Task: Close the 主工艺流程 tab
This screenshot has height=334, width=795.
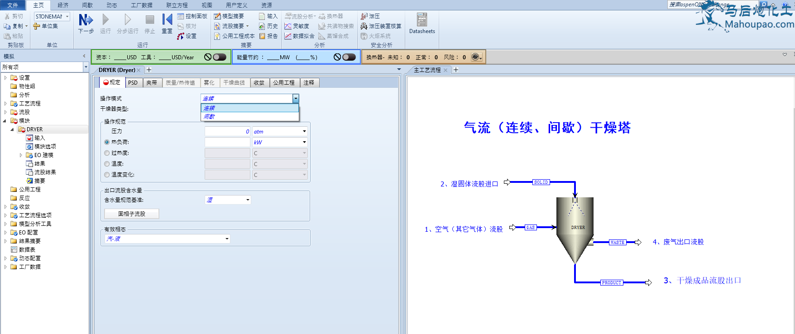Action: point(445,70)
